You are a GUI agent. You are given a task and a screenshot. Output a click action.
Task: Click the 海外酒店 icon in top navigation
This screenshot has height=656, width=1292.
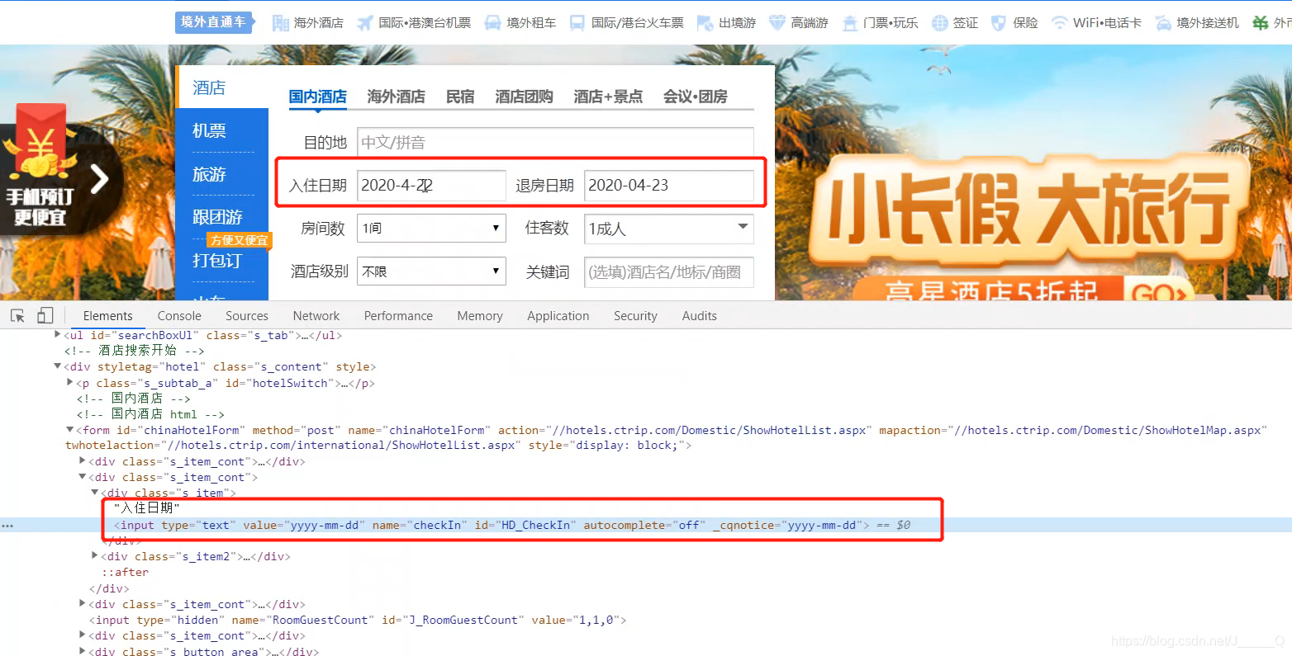tap(279, 22)
